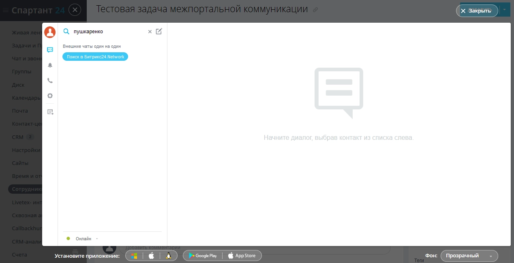Click the compose new chat icon
Image resolution: width=514 pixels, height=263 pixels.
(158, 31)
